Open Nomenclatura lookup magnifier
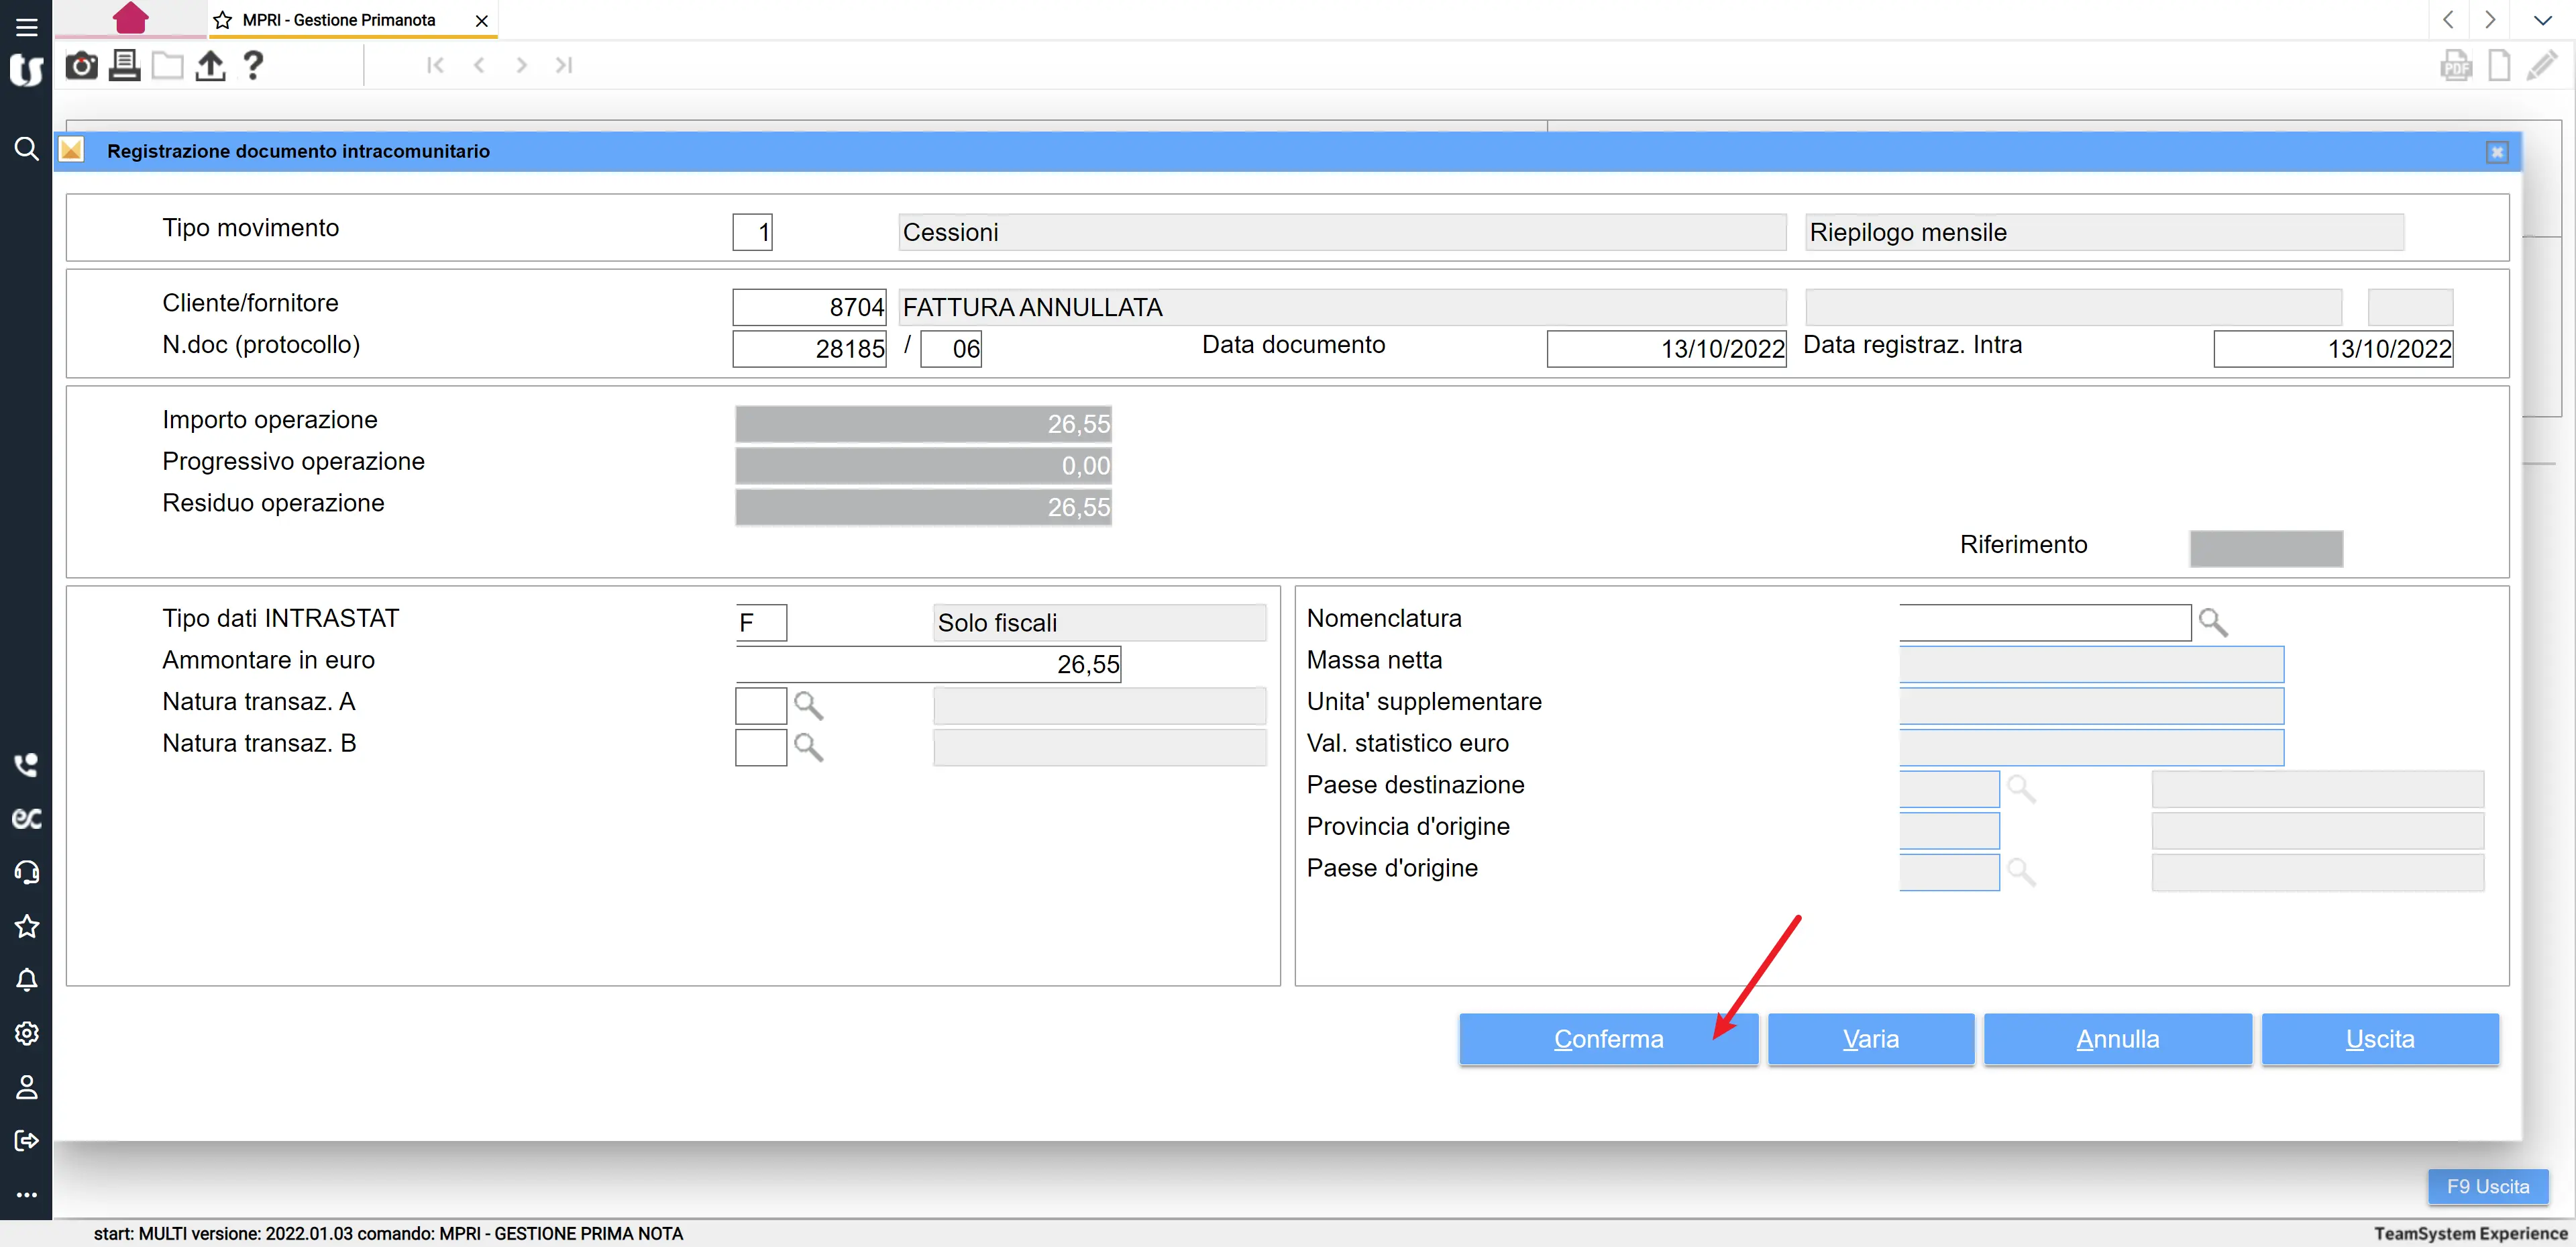 point(2212,623)
